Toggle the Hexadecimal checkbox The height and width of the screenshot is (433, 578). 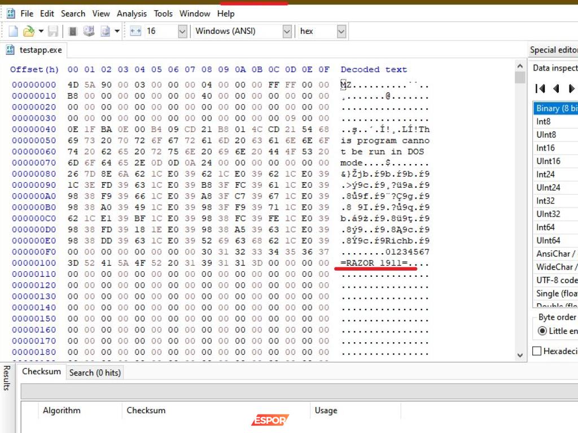point(537,351)
